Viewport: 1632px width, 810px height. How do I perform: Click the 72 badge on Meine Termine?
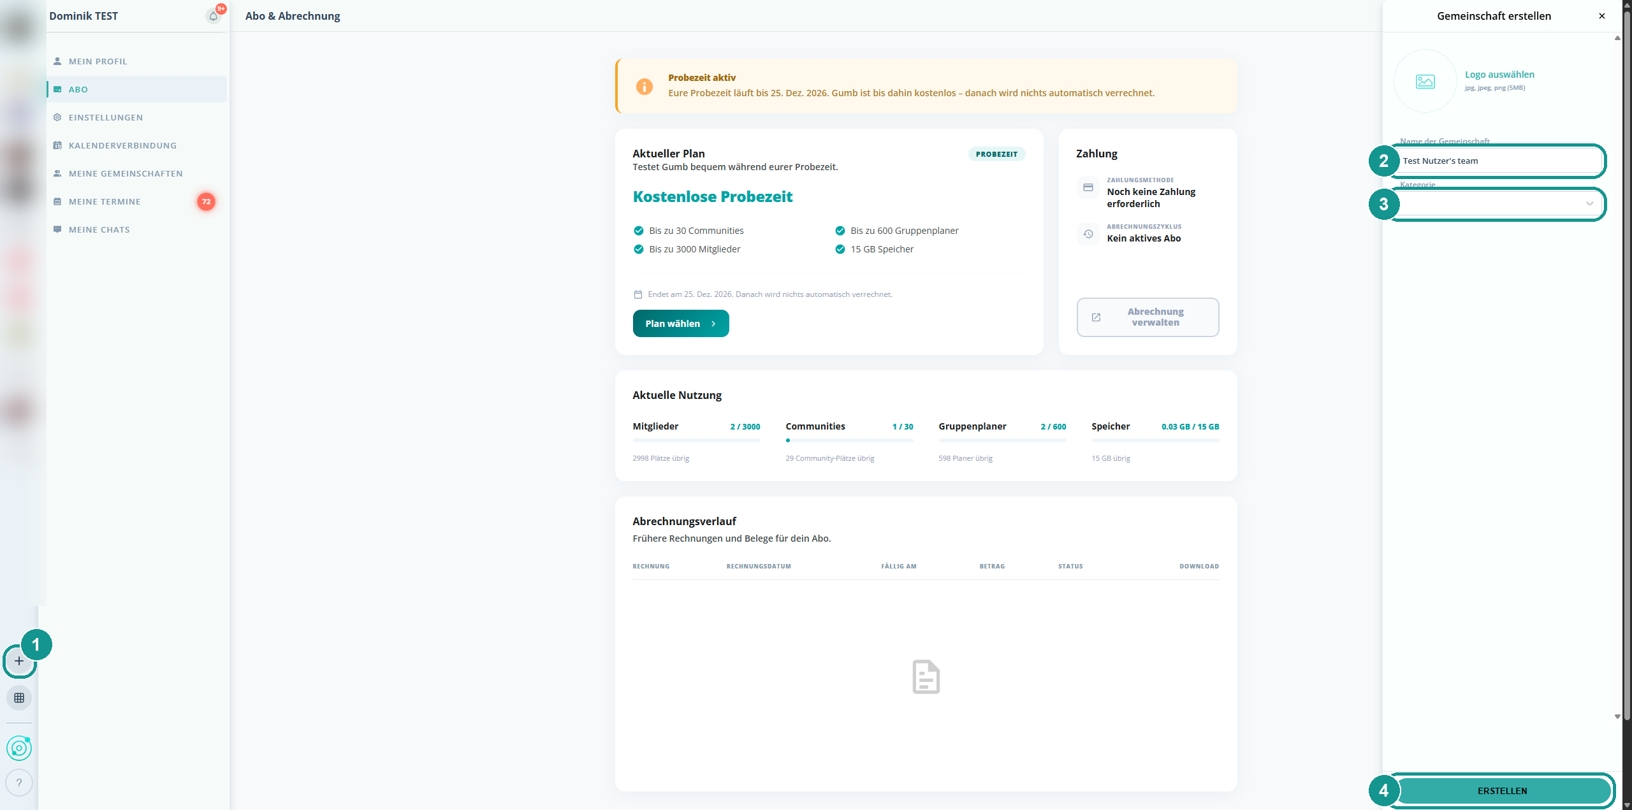(x=206, y=201)
